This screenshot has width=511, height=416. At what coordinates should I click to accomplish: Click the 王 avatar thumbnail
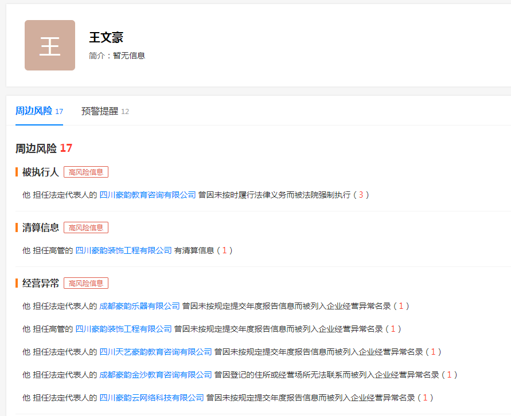point(50,45)
